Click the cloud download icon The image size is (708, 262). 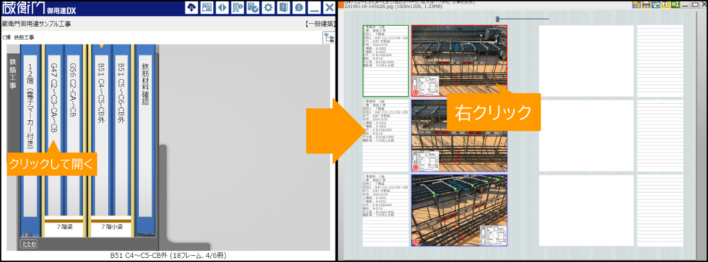[x=192, y=8]
